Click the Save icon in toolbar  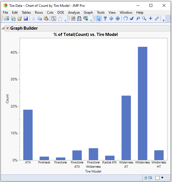(x=26, y=19)
